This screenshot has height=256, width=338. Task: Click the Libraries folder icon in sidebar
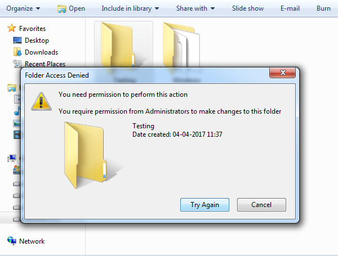[12, 88]
